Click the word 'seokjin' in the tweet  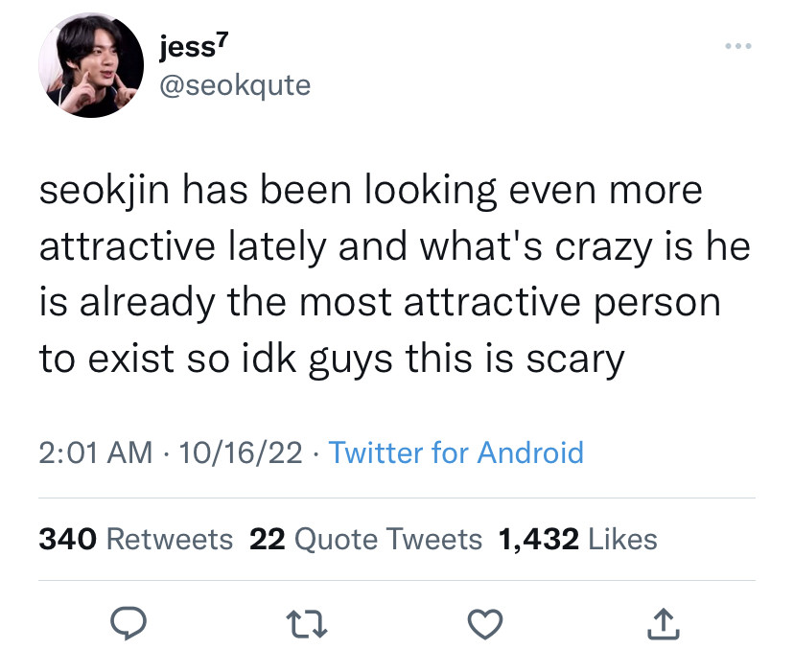105,192
